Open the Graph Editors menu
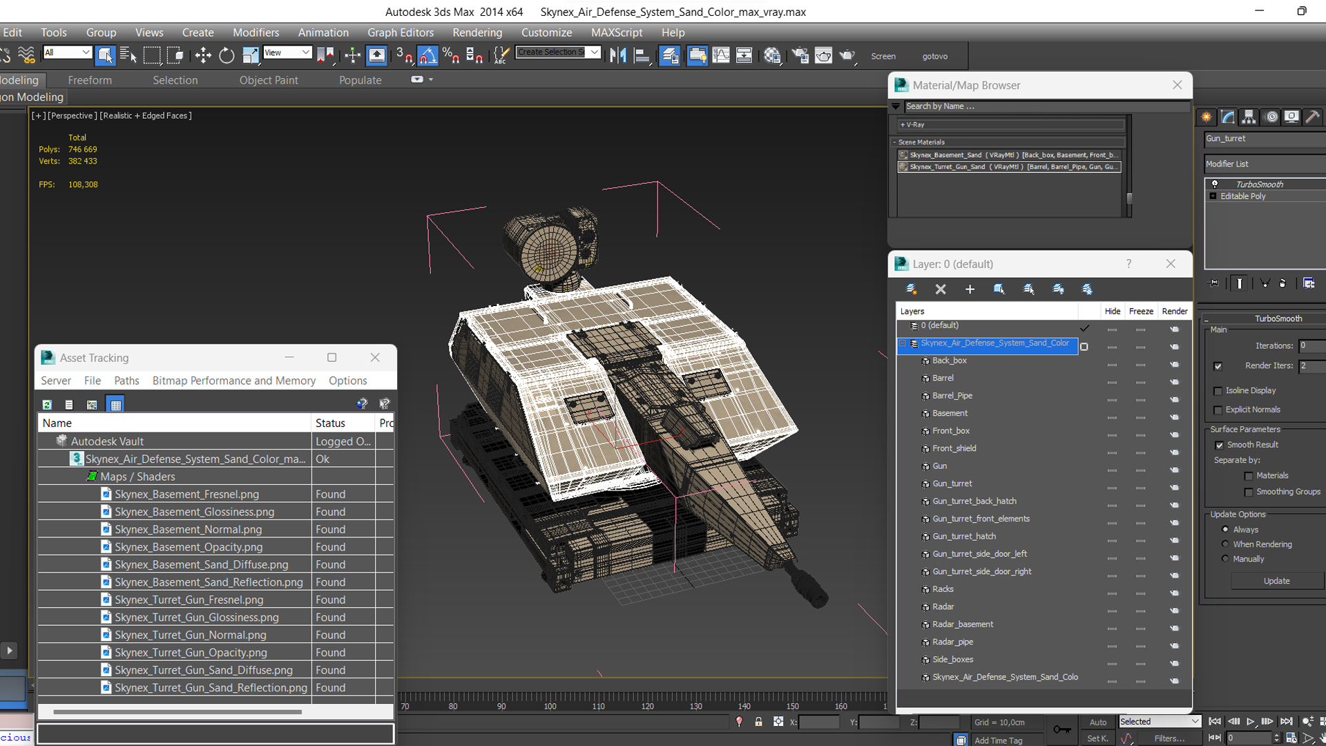Screen dimensions: 1326x746 401,32
